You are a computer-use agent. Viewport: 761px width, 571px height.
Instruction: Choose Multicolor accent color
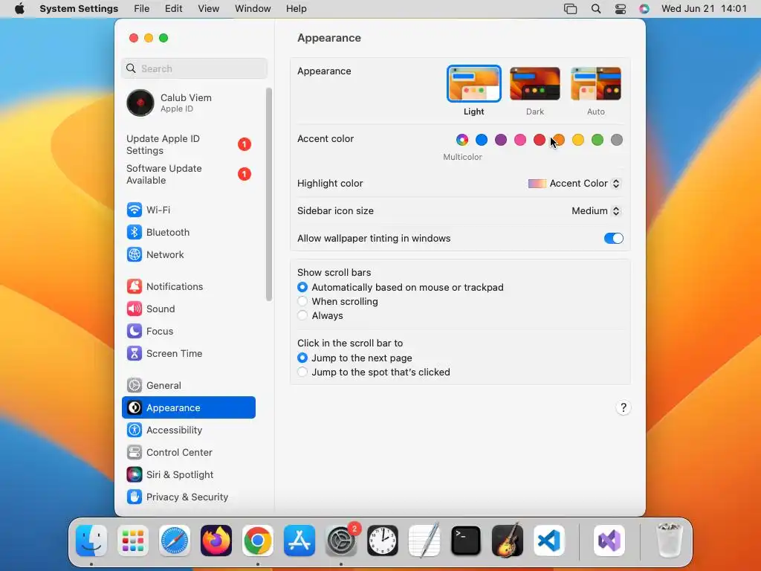coord(462,140)
